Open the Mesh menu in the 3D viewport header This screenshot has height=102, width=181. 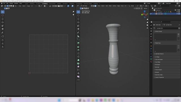110,6
